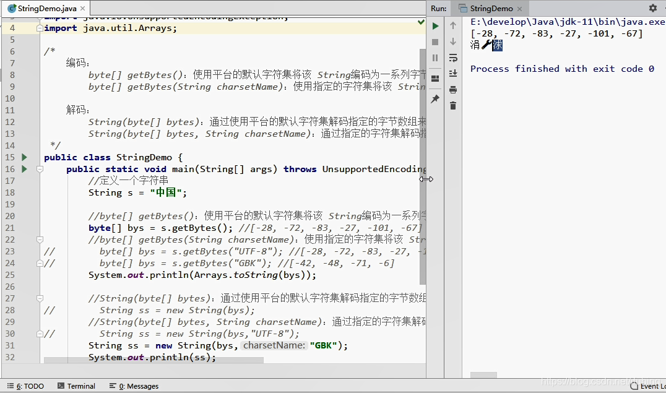Click the Restore Layout icon in Run panel
This screenshot has height=393, width=666.
[x=435, y=79]
